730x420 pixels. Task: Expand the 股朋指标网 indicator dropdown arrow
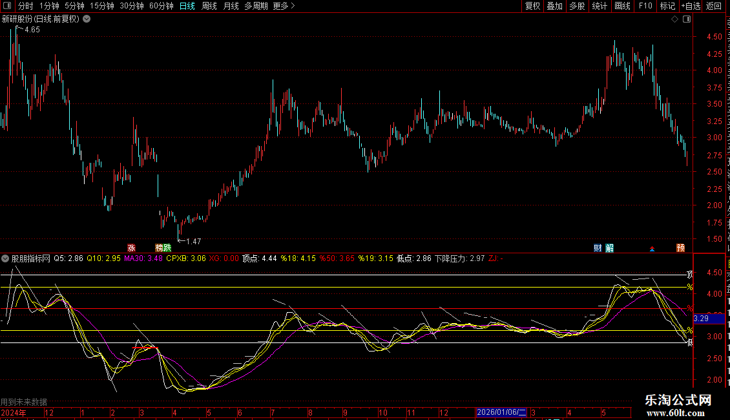coord(5,258)
